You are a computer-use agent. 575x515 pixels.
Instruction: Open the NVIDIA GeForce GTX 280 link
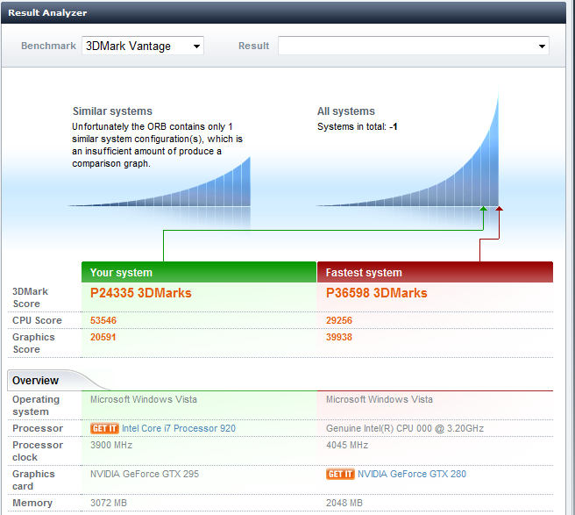point(412,474)
